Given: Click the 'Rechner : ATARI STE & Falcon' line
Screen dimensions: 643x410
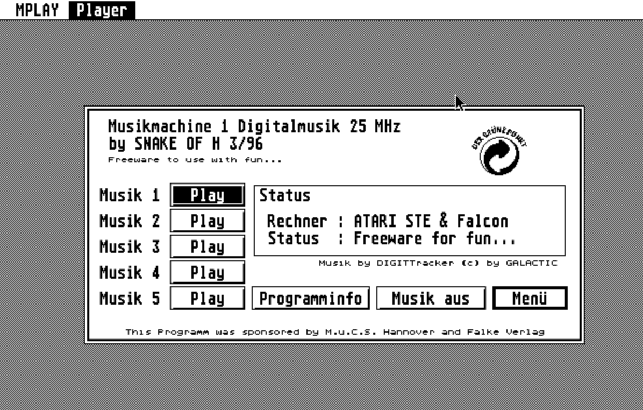Looking at the screenshot, I should [388, 221].
